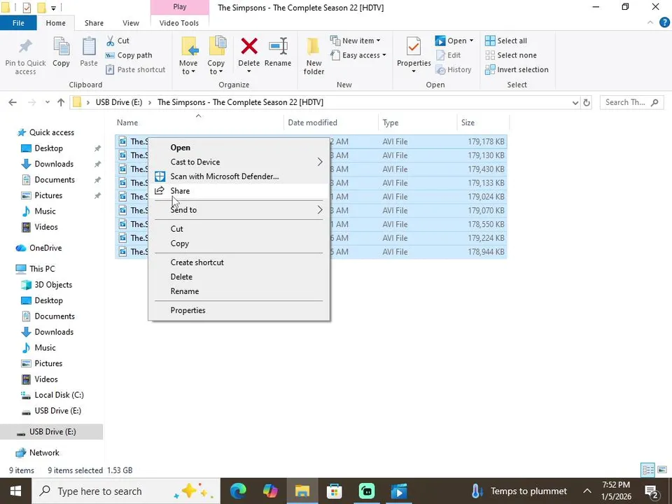Viewport: 672px width, 504px height.
Task: Click Pin to Quick access icon
Action: (x=25, y=47)
